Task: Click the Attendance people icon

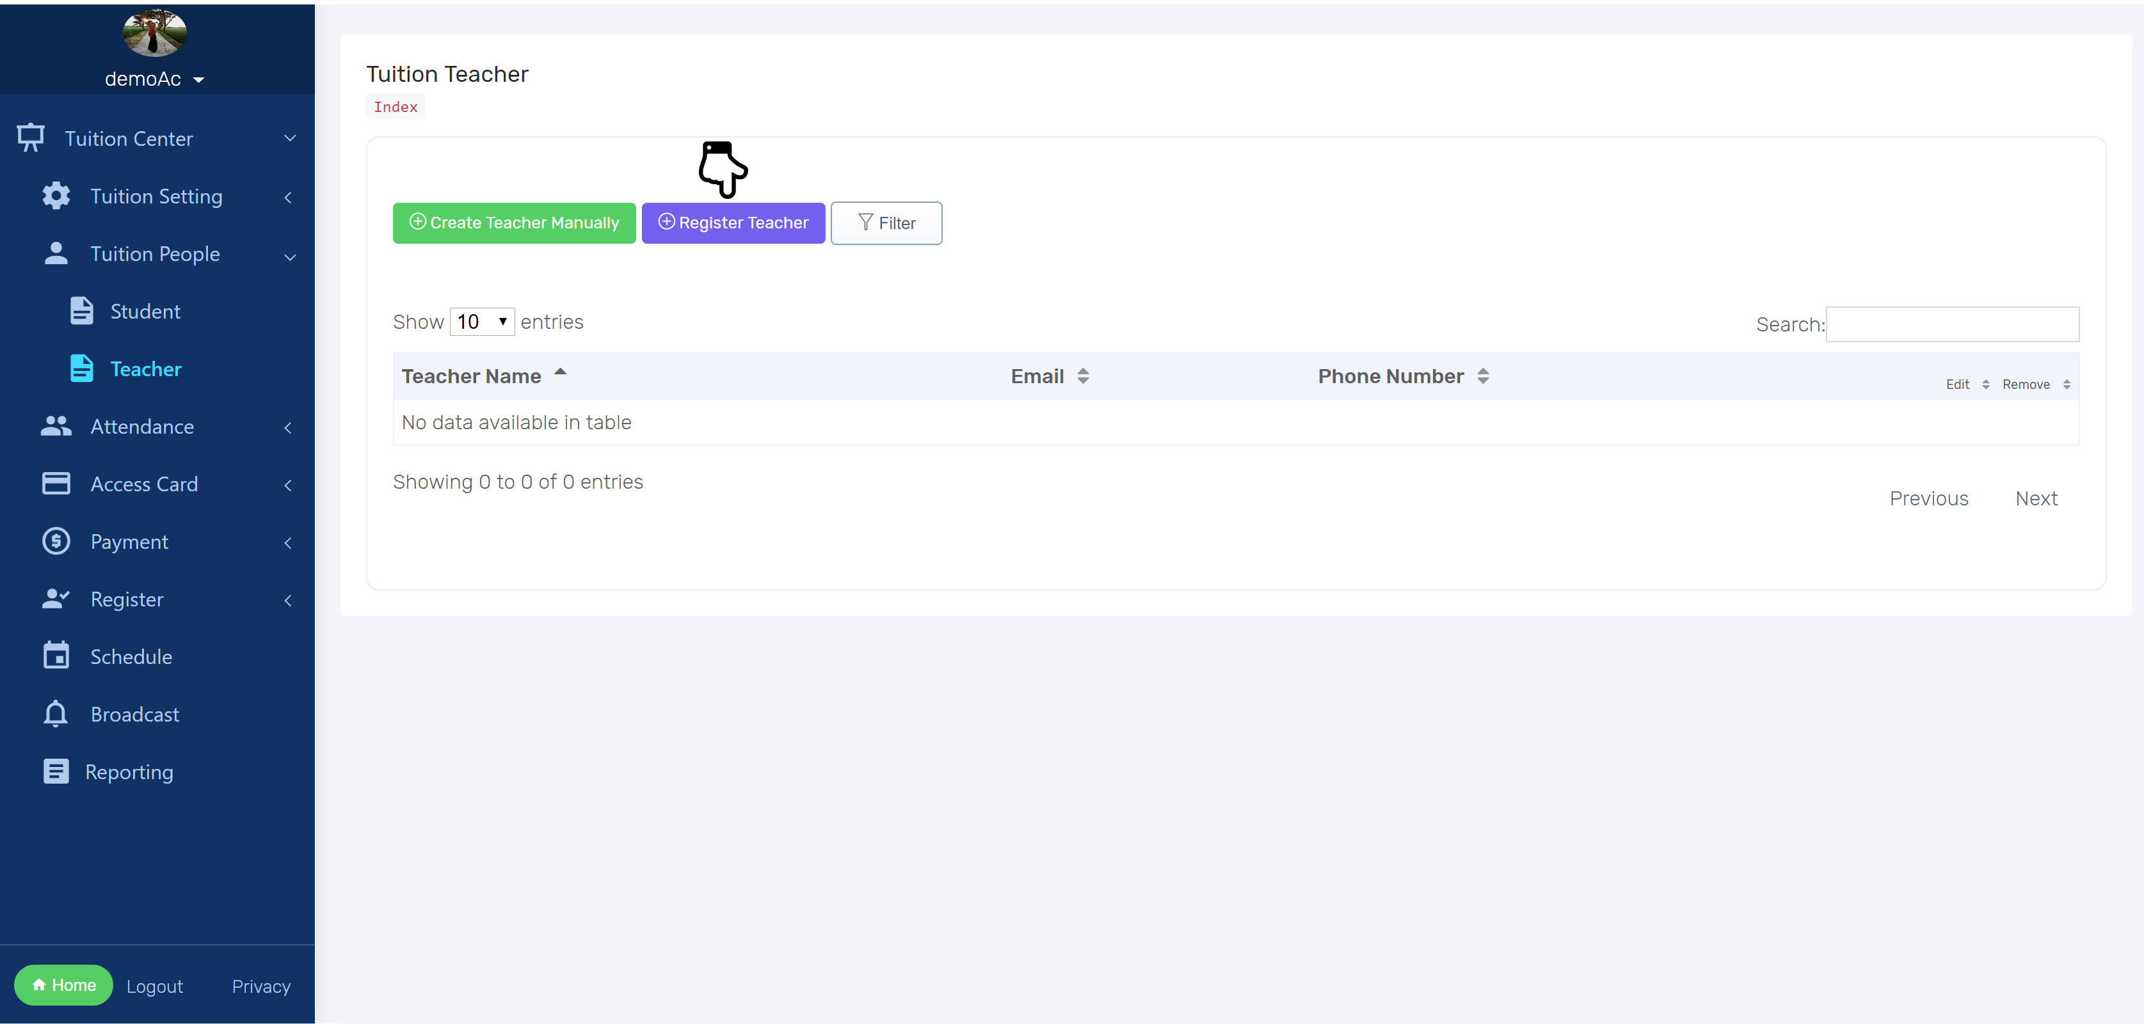Action: coord(56,427)
